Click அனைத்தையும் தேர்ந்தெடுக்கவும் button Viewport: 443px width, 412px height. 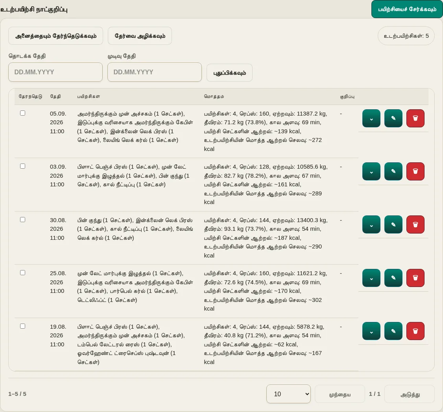pyautogui.click(x=55, y=36)
